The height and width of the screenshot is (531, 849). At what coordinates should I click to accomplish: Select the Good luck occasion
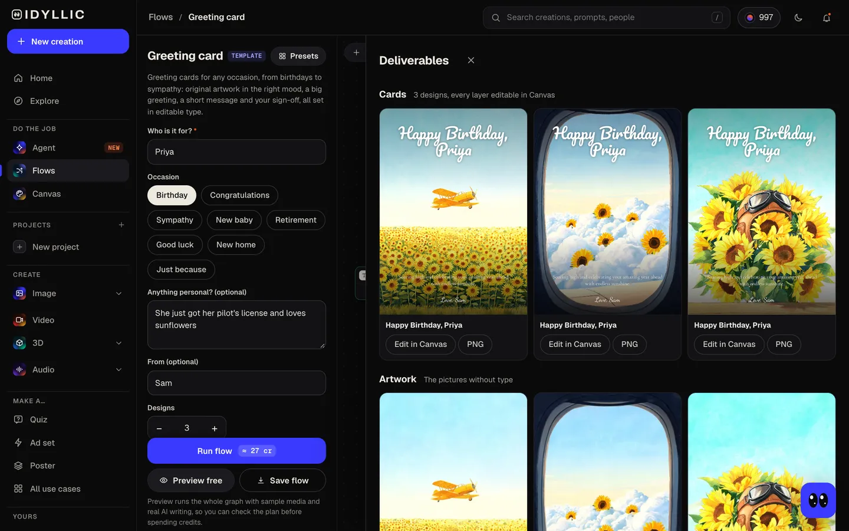[175, 245]
